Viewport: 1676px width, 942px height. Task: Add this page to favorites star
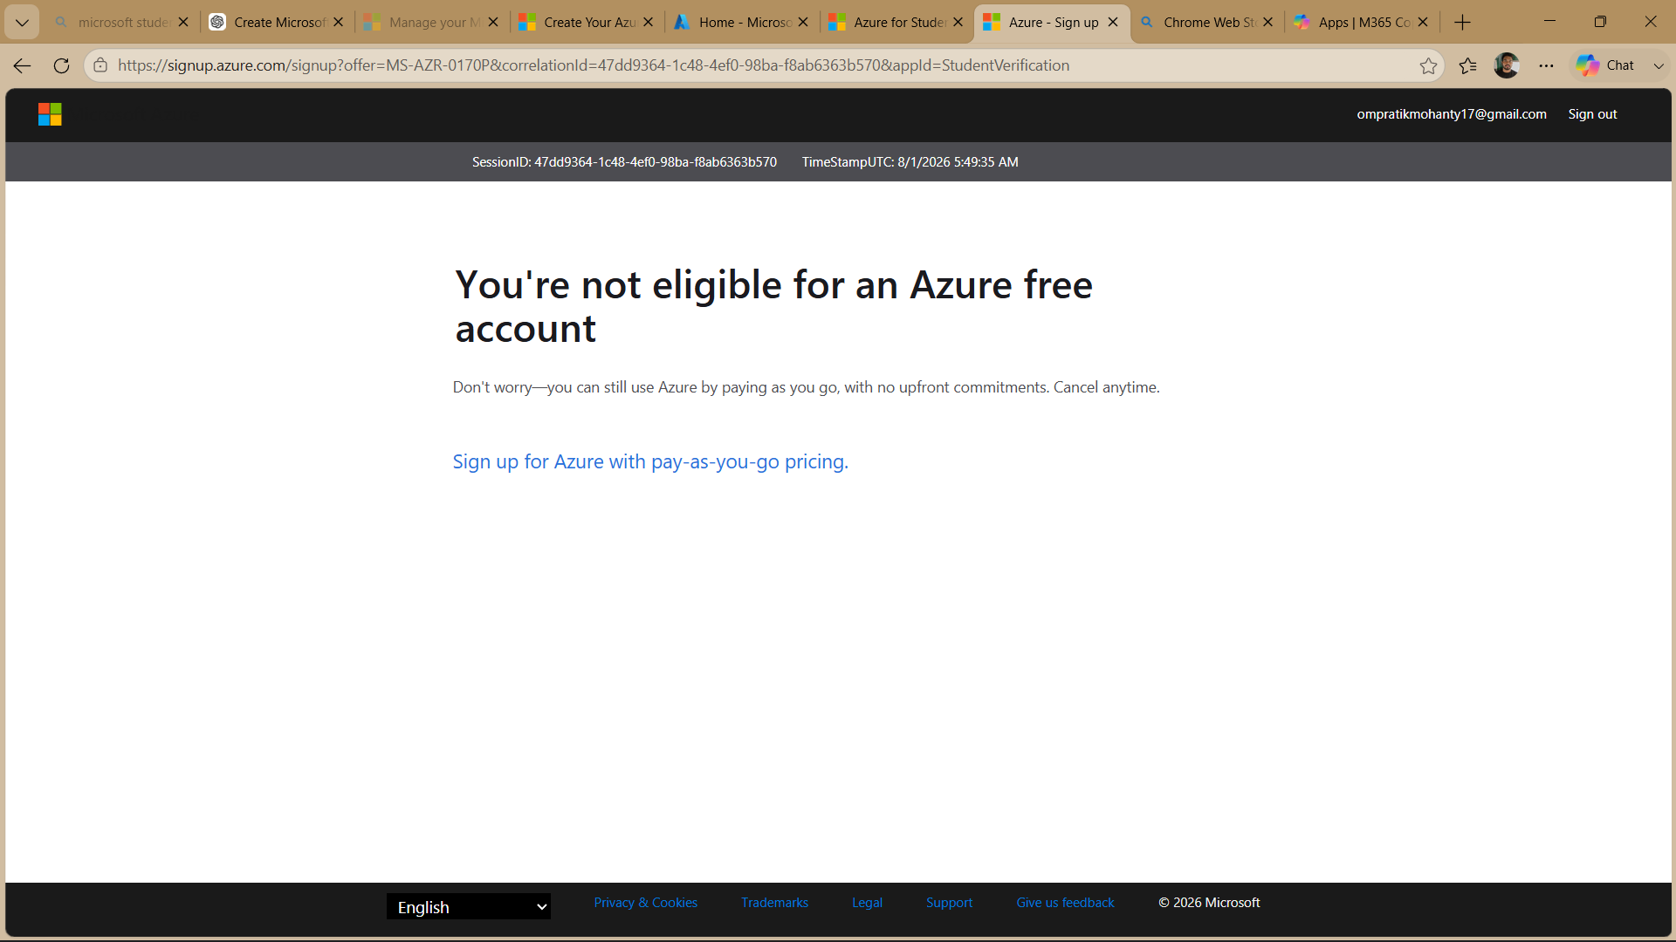pos(1428,65)
